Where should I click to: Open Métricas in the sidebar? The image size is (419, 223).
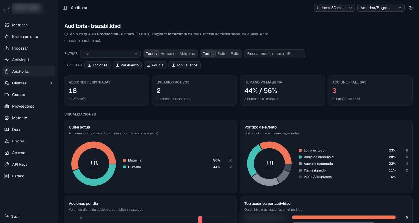coord(29,25)
